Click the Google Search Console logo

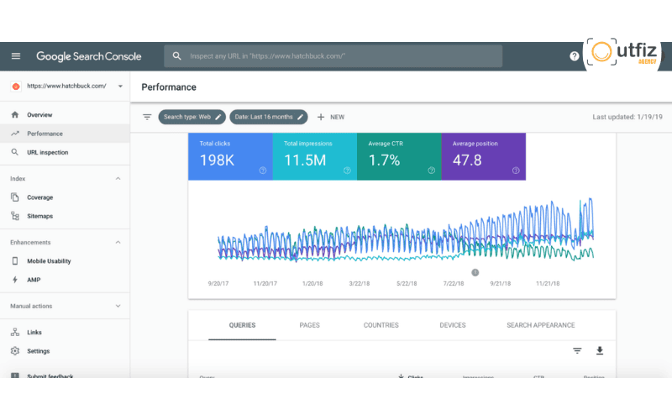tap(89, 56)
